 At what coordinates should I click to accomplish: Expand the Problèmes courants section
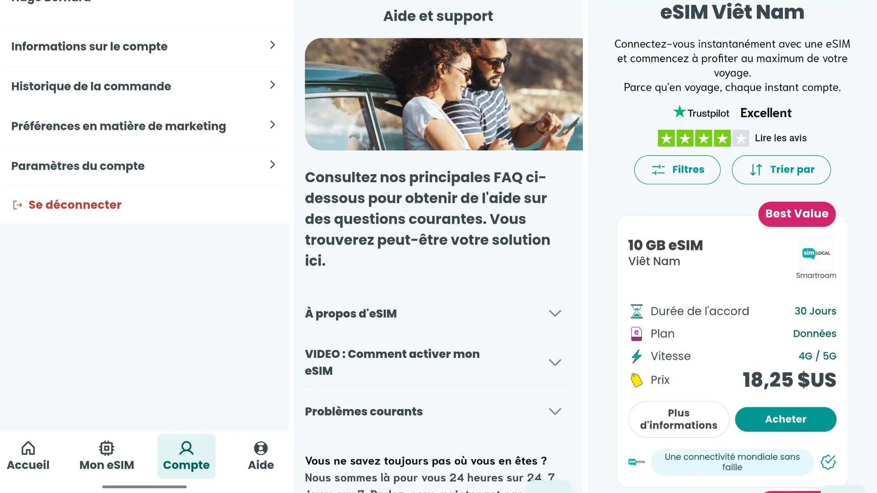point(555,411)
